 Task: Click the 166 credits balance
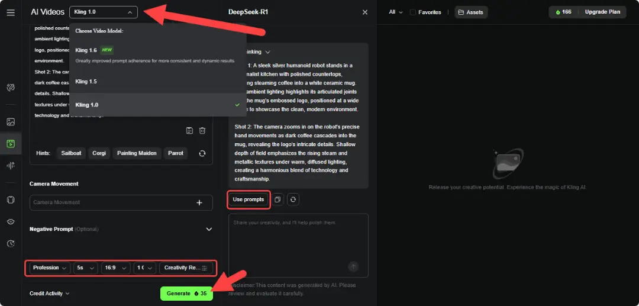(x=564, y=12)
